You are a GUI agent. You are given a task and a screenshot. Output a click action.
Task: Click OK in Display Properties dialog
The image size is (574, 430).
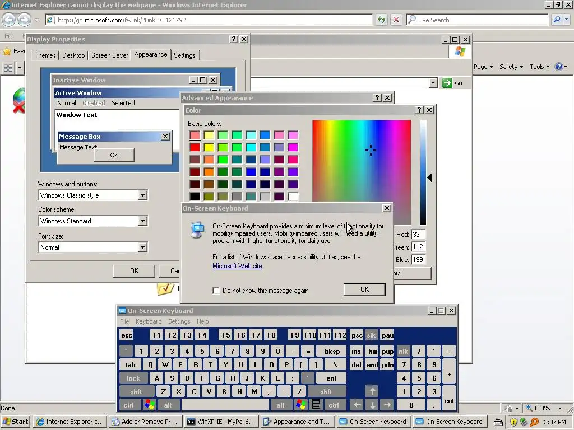point(134,271)
